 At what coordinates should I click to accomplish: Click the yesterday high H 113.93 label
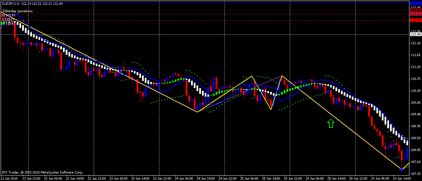pyautogui.click(x=9, y=15)
